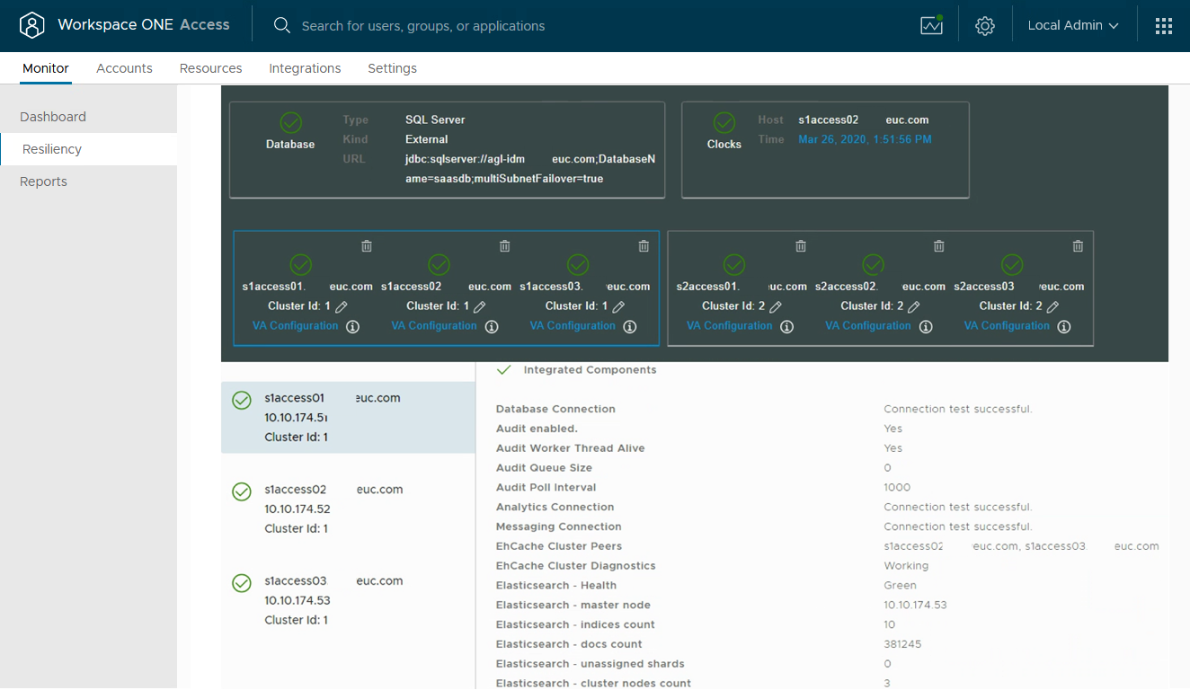Open VA Configuration link for s1access03
The height and width of the screenshot is (690, 1190).
coord(572,325)
